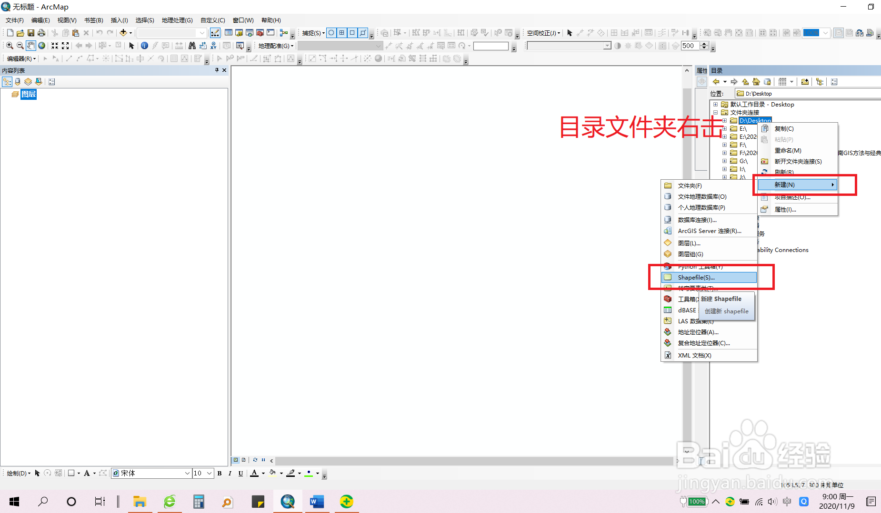The width and height of the screenshot is (881, 513).
Task: Choose 文件地理数据库(O) to create geodatabase
Action: [701, 196]
